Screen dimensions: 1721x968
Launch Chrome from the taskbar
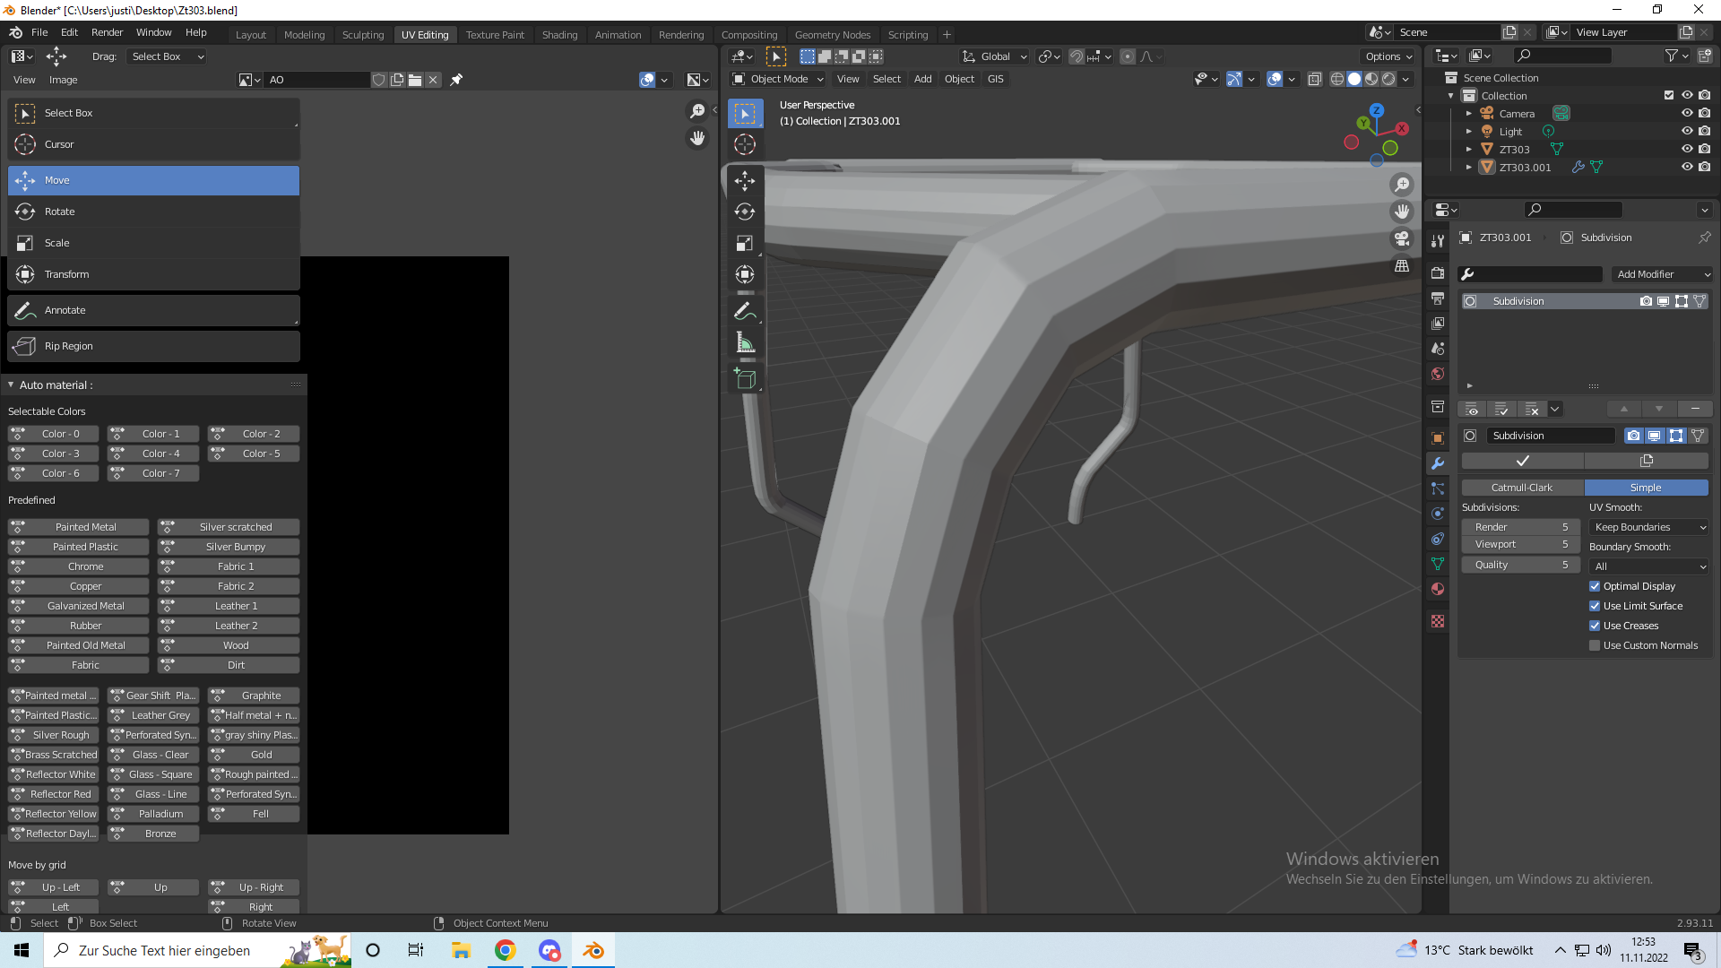(x=505, y=950)
